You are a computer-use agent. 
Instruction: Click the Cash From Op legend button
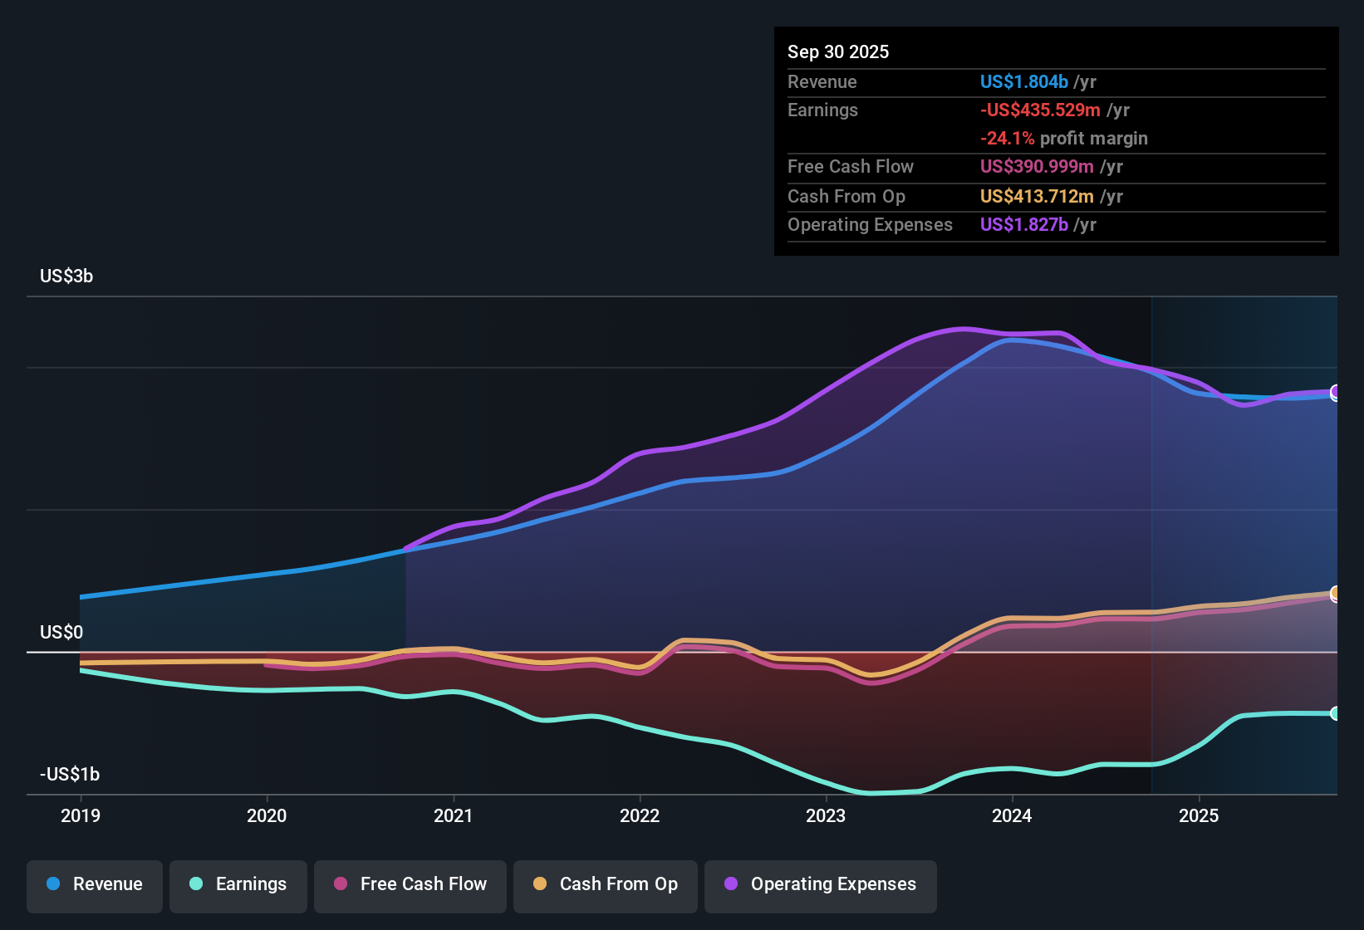pos(605,885)
